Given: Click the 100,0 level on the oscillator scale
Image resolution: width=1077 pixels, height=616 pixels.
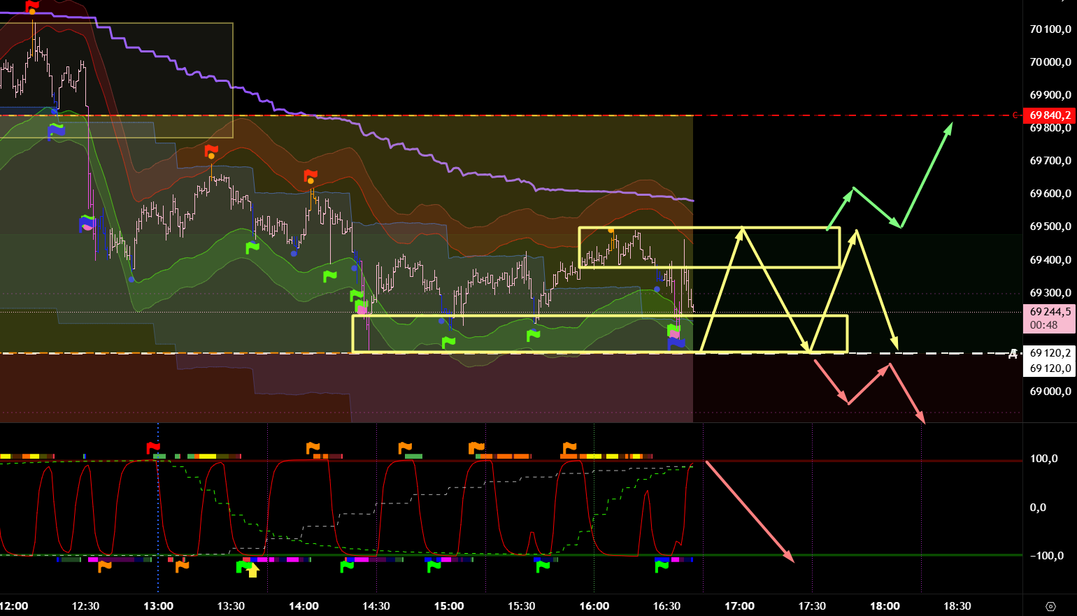Looking at the screenshot, I should coord(1043,459).
